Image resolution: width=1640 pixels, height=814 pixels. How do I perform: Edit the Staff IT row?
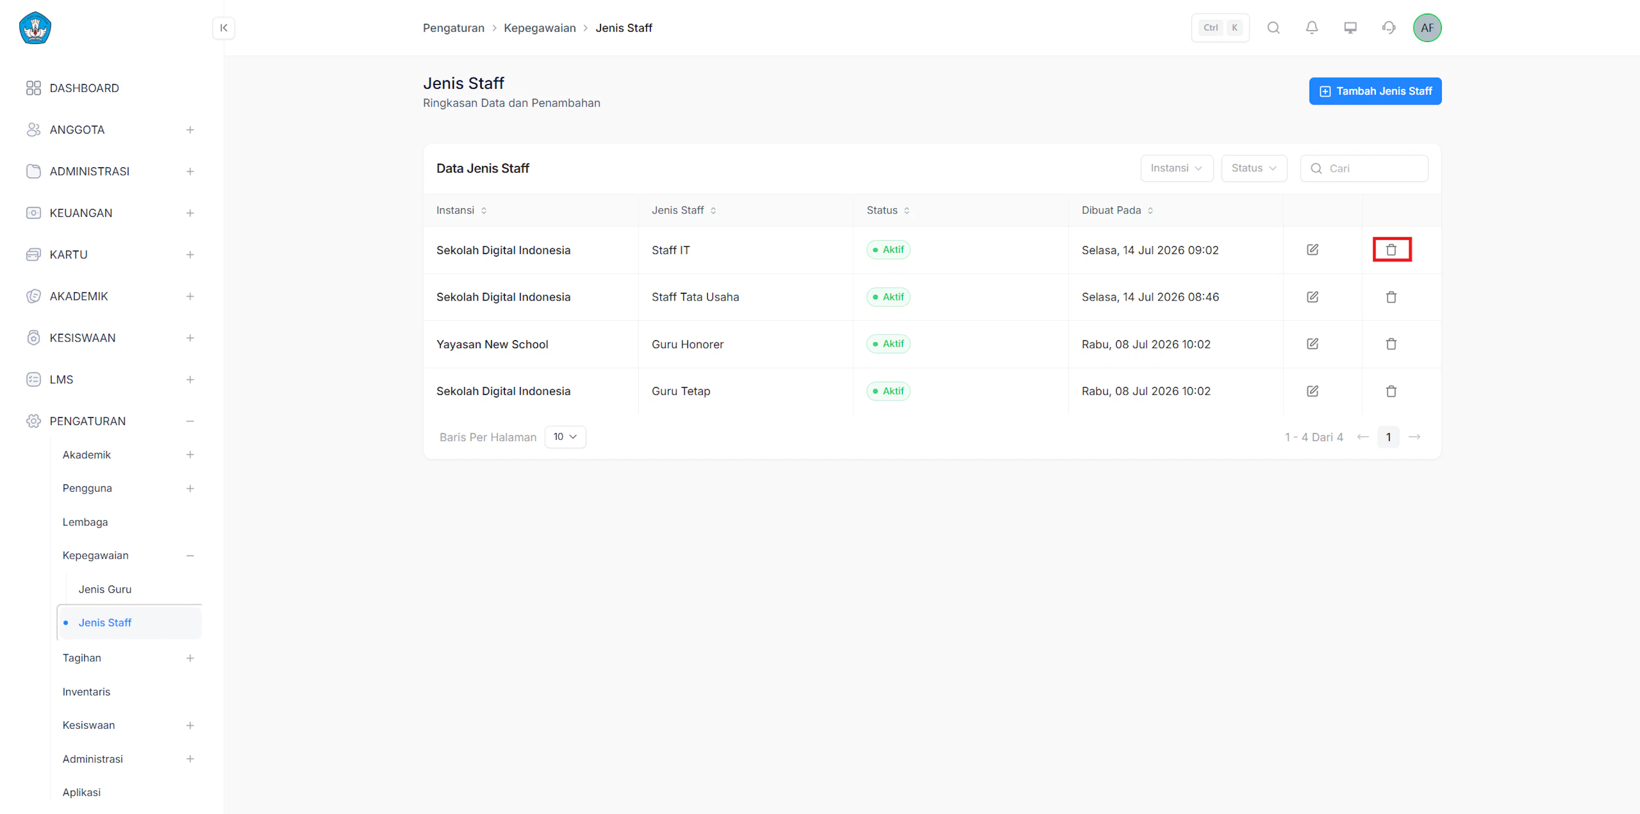click(1312, 249)
